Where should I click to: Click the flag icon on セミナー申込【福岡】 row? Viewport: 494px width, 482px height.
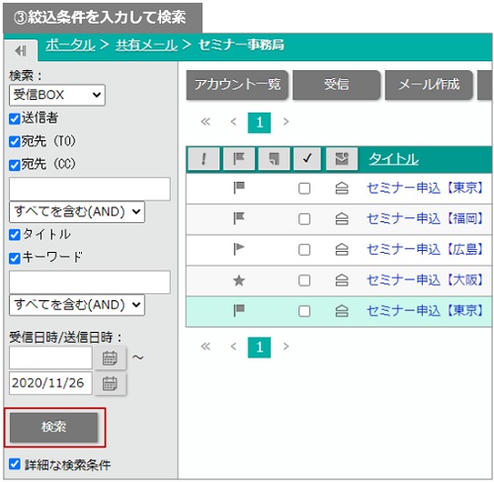click(x=239, y=218)
